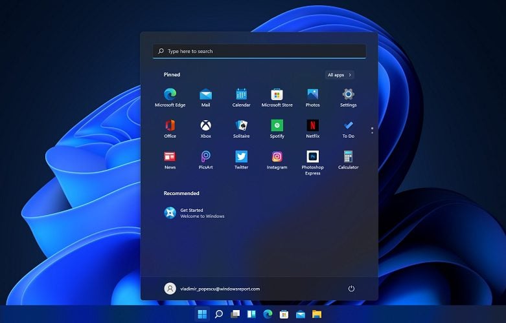Launch the Photos app
The height and width of the screenshot is (323, 506).
tap(313, 98)
